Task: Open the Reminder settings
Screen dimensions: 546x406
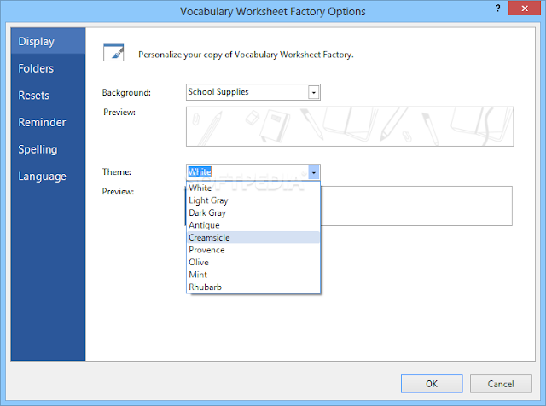Action: tap(48, 122)
